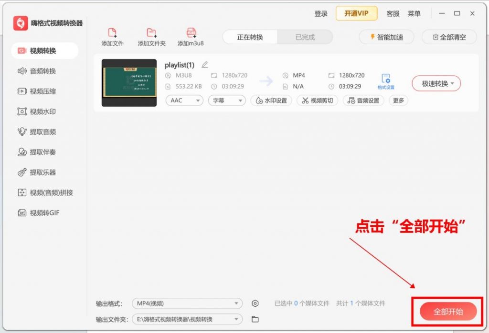Viewport: 489px width, 333px height.
Task: Open 视频转GIF from the sidebar
Action: (36, 213)
